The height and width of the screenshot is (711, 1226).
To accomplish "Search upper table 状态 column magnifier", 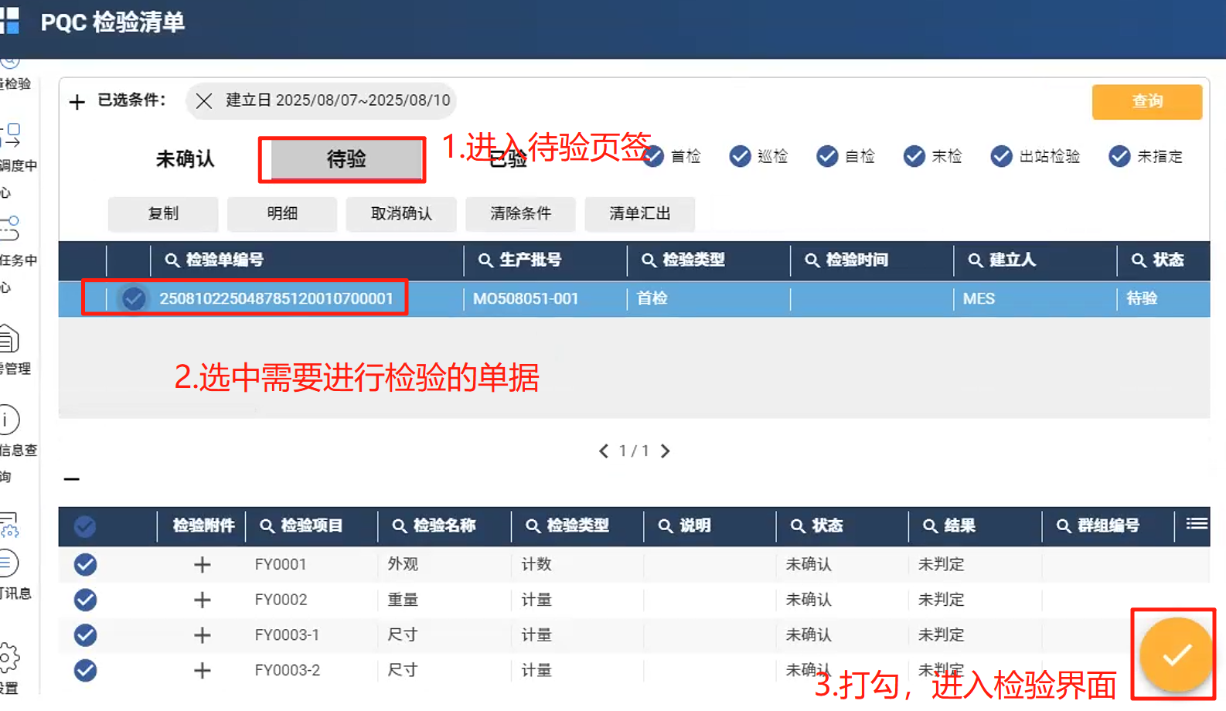I will 1139,260.
